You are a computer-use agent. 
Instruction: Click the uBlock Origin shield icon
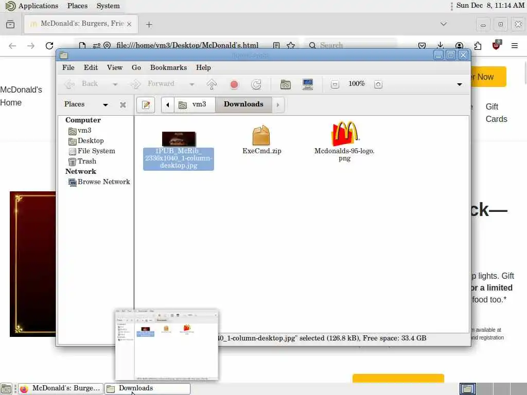(496, 45)
